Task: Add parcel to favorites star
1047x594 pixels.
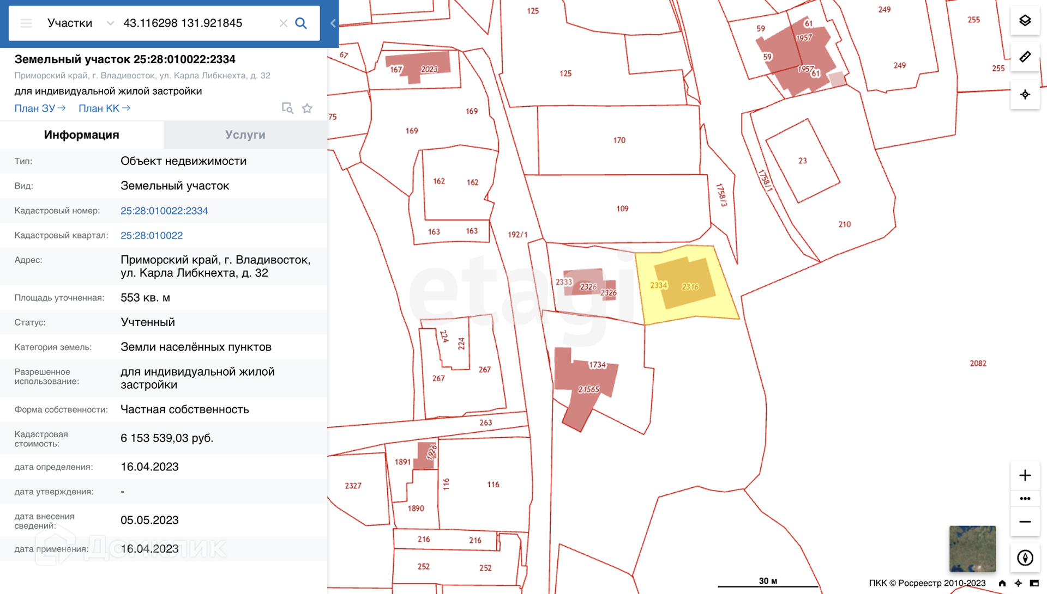Action: (x=307, y=108)
